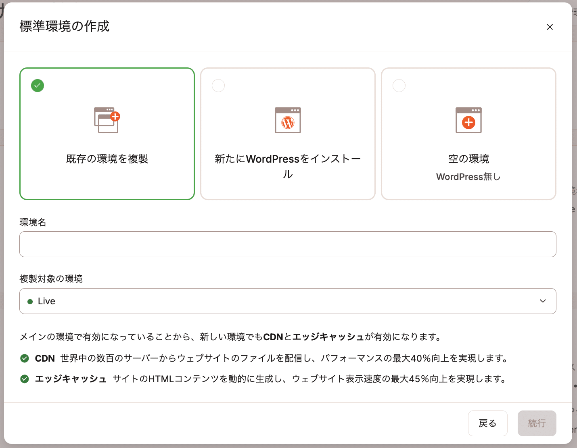
Task: Click the 標準環境の作成 dialog title
Action: (64, 27)
